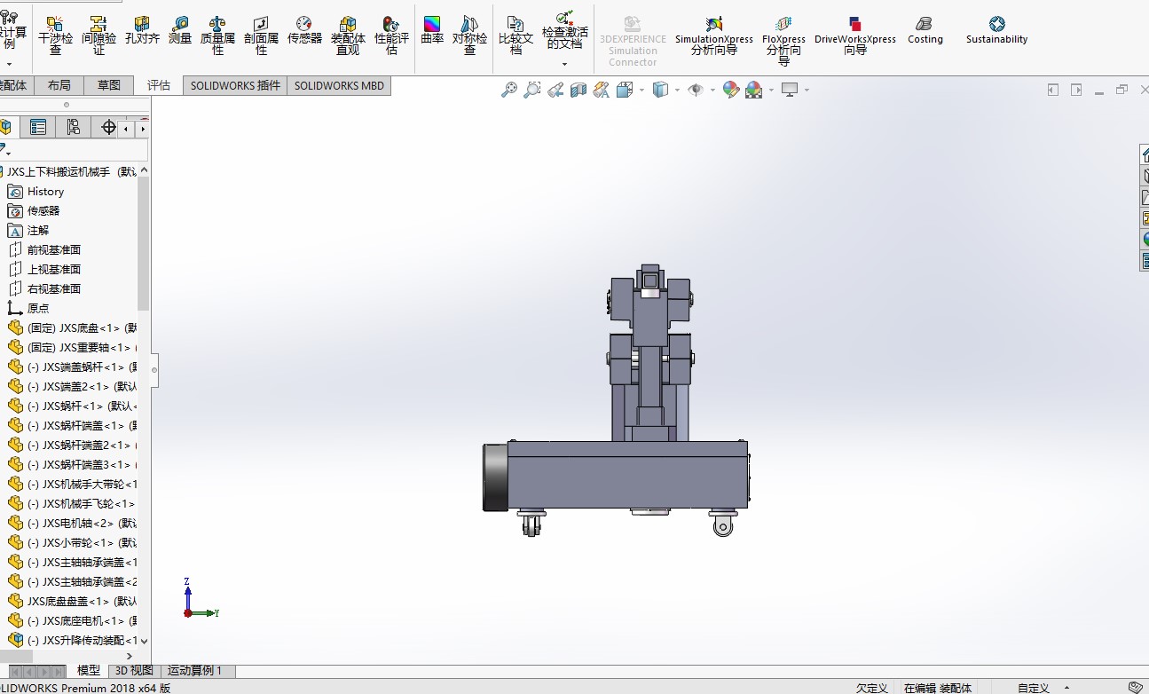Open the Interference Detection (干涉检查) tool
1149x694 pixels.
pos(55,36)
